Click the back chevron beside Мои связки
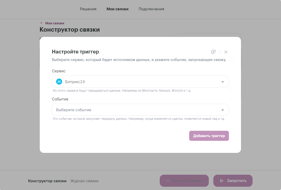Image resolution: width=281 pixels, height=190 pixels. 41,23
